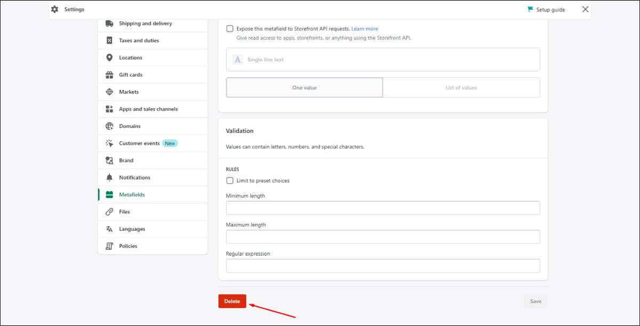Viewport: 640px width, 326px height.
Task: Click the Taxes and duties icon
Action: 109,40
